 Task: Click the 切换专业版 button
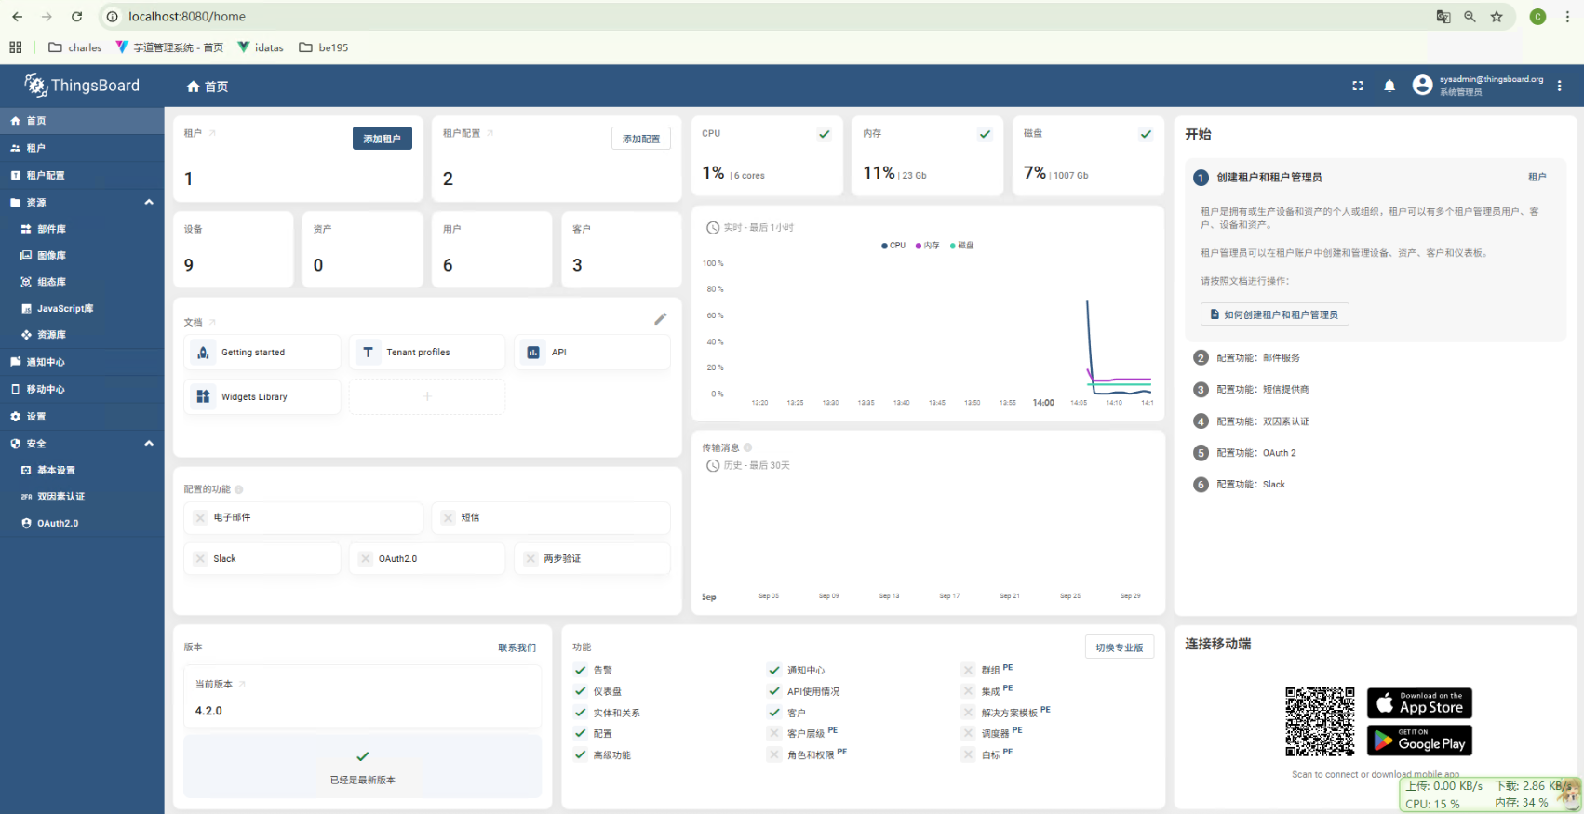pos(1120,647)
